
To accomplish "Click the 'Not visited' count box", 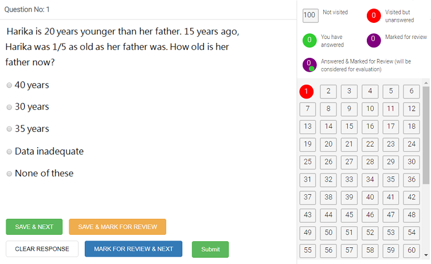I will tap(310, 15).
